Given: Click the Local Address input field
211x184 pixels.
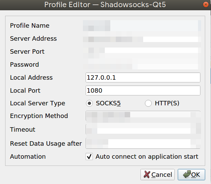Looking at the screenshot, I should point(143,78).
